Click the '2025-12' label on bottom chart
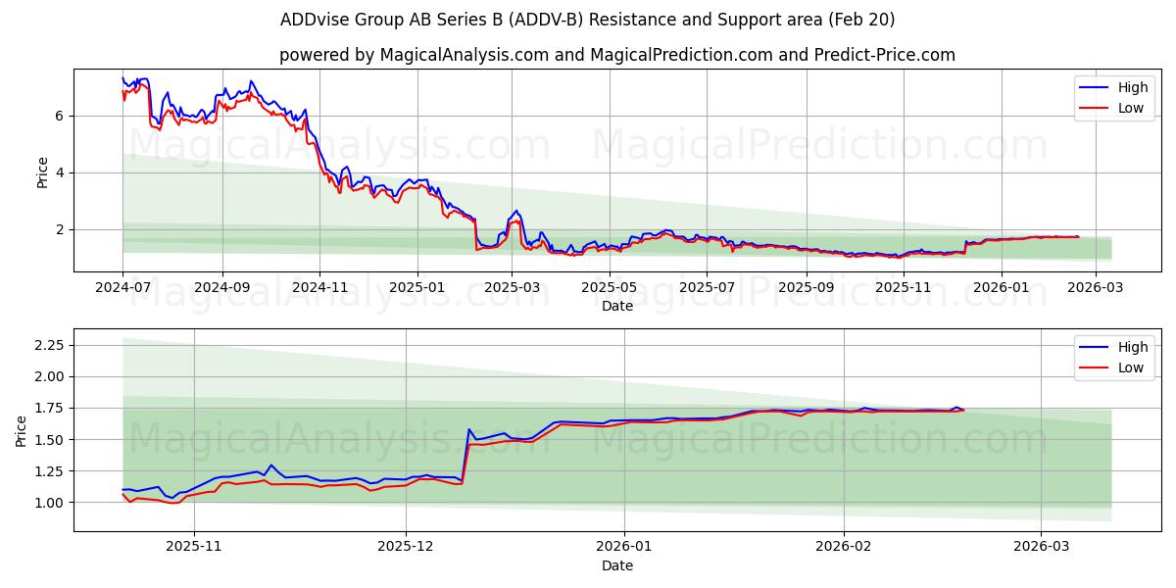The image size is (1176, 588). [406, 548]
